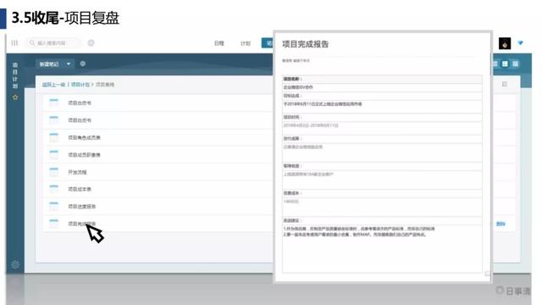Open the three-bar menu icon beside search
Screen dimensions: 542x305
14,43
